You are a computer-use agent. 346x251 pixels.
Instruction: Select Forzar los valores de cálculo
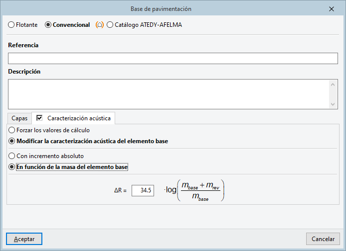click(11, 130)
